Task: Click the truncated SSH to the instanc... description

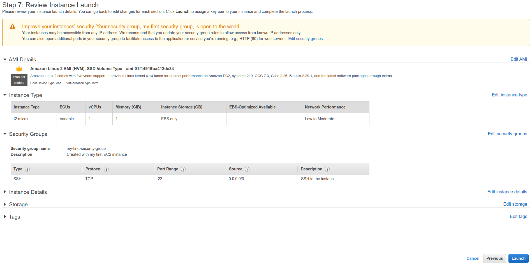Action: click(319, 179)
